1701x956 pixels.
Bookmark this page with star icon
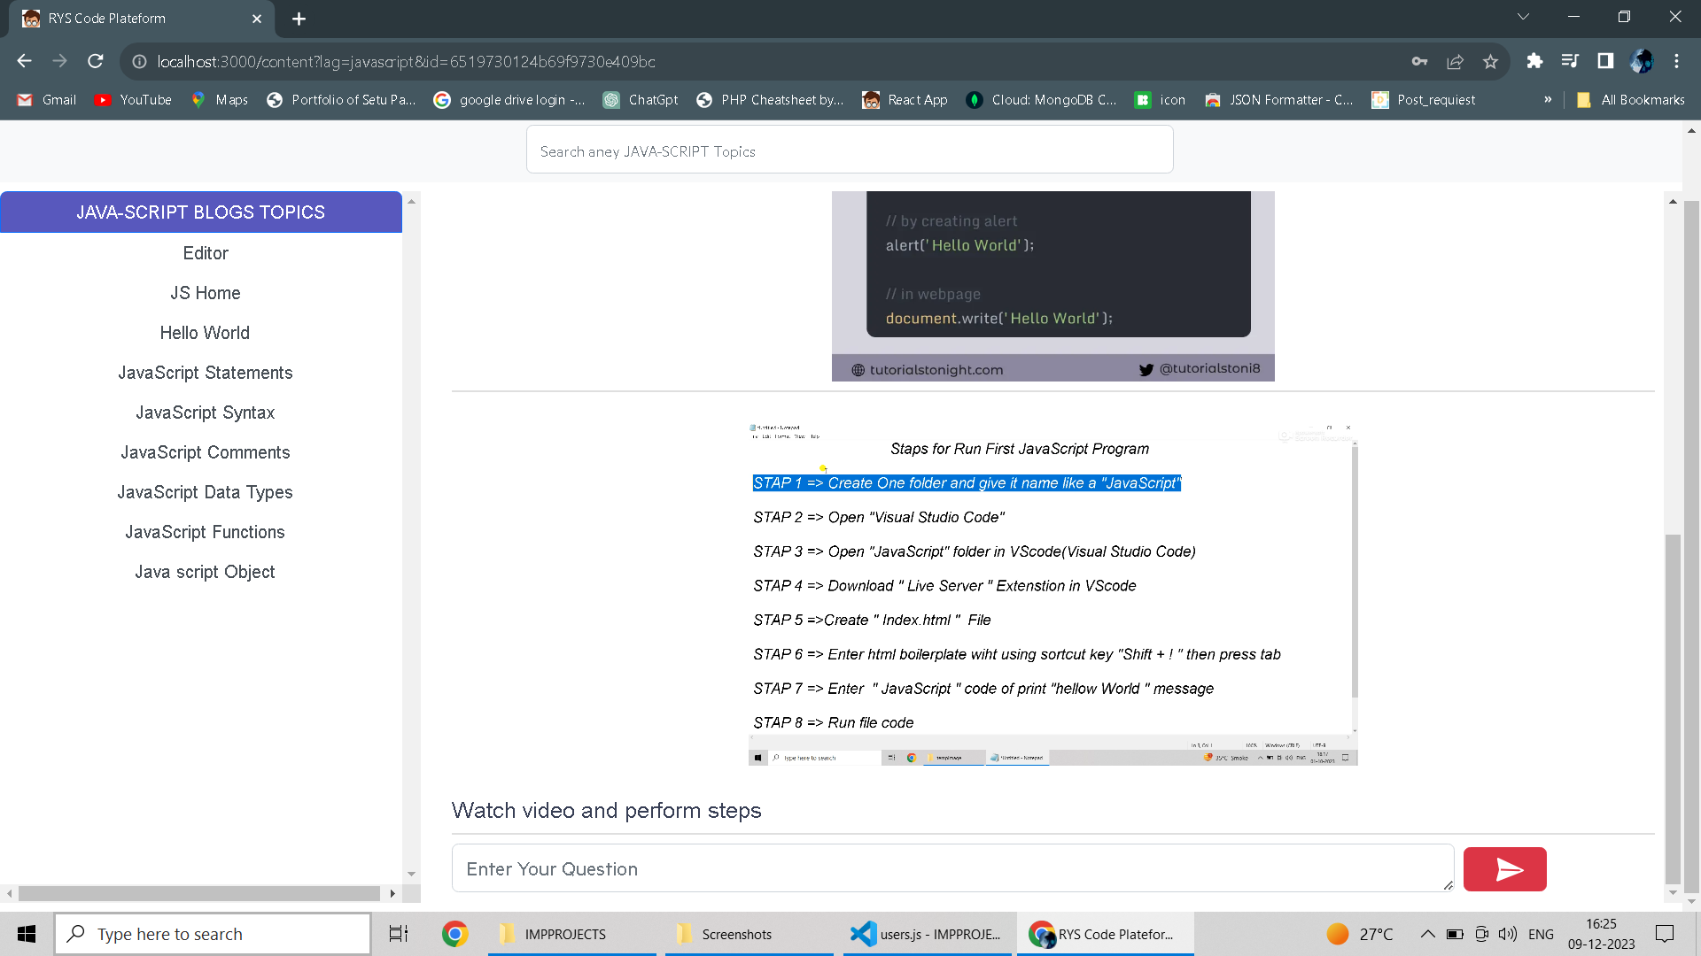click(x=1490, y=62)
